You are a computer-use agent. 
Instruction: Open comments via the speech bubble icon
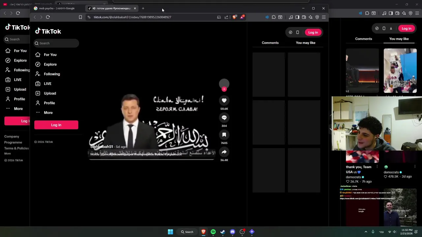[224, 118]
